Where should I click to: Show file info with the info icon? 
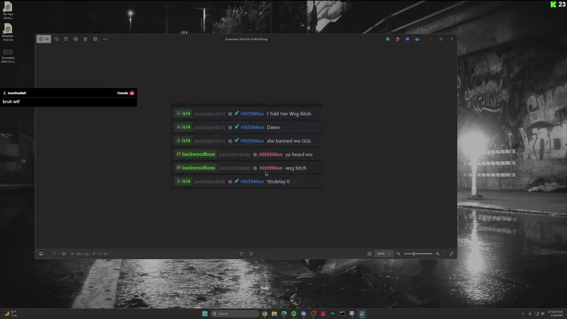pos(64,254)
